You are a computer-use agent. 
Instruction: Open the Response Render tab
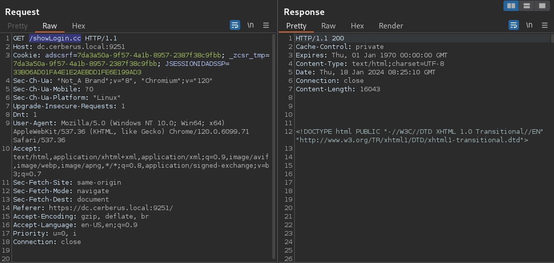391,26
